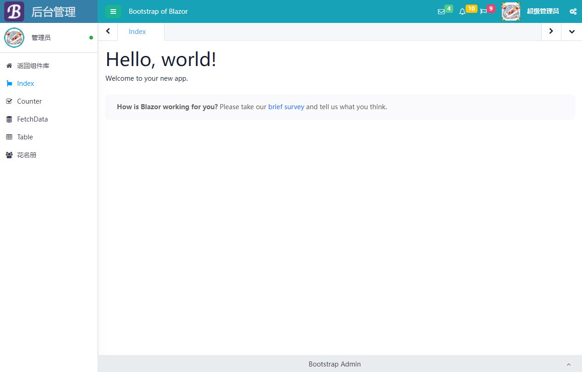
Task: Open Table in the sidebar menu
Action: point(25,137)
